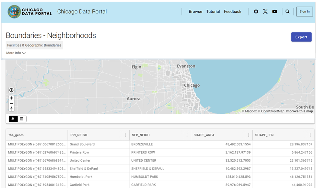
Task: Switch to map view toggle
Action: click(13, 119)
